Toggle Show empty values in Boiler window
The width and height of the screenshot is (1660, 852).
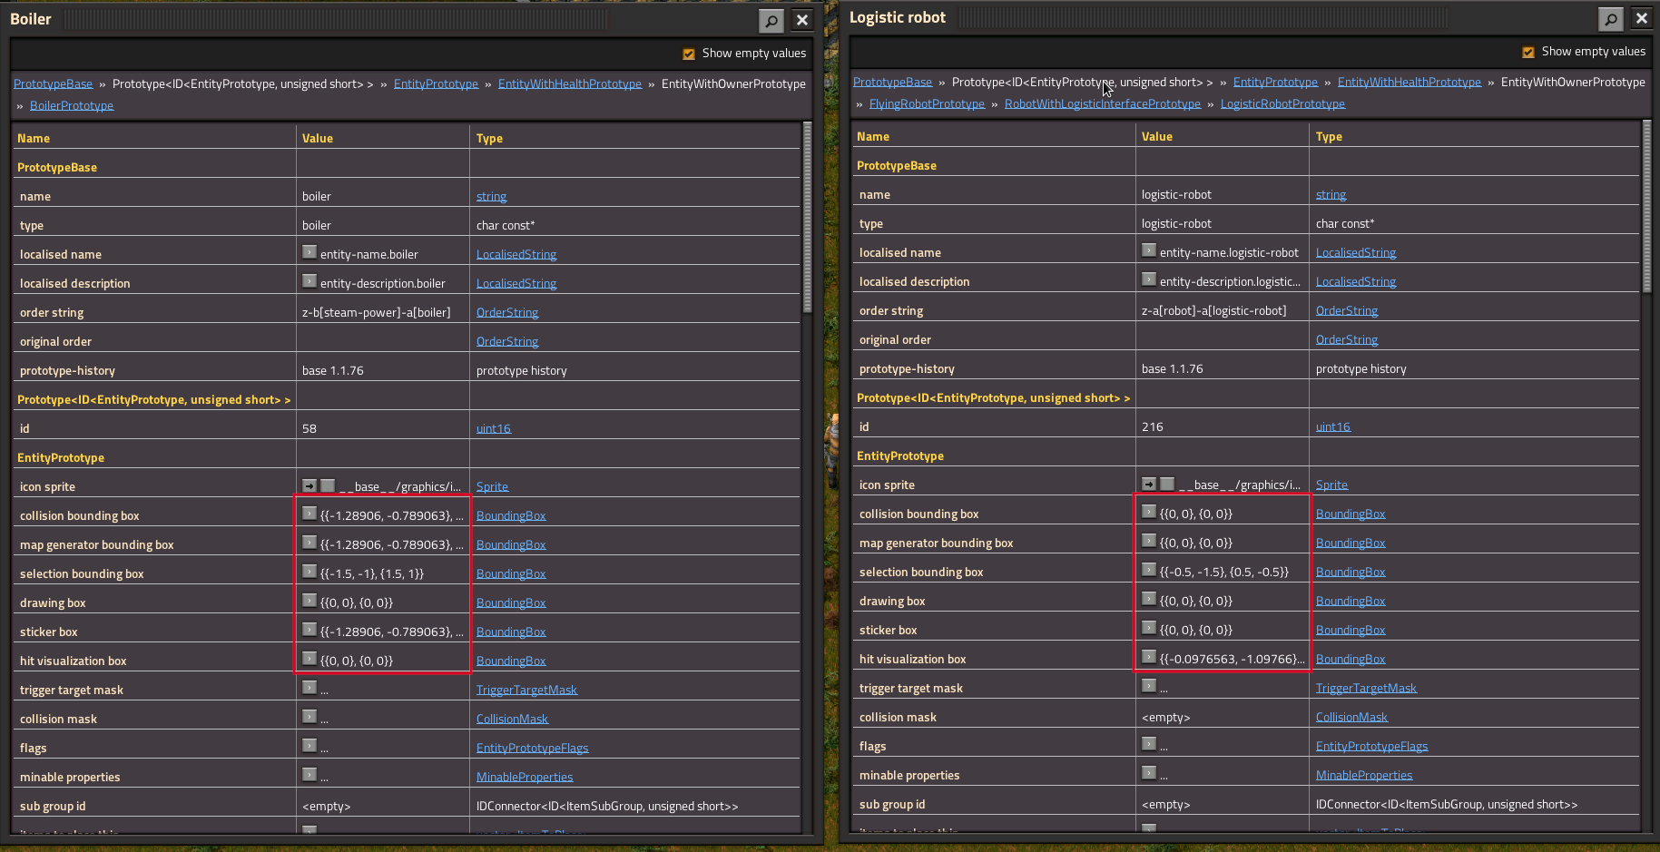coord(689,54)
